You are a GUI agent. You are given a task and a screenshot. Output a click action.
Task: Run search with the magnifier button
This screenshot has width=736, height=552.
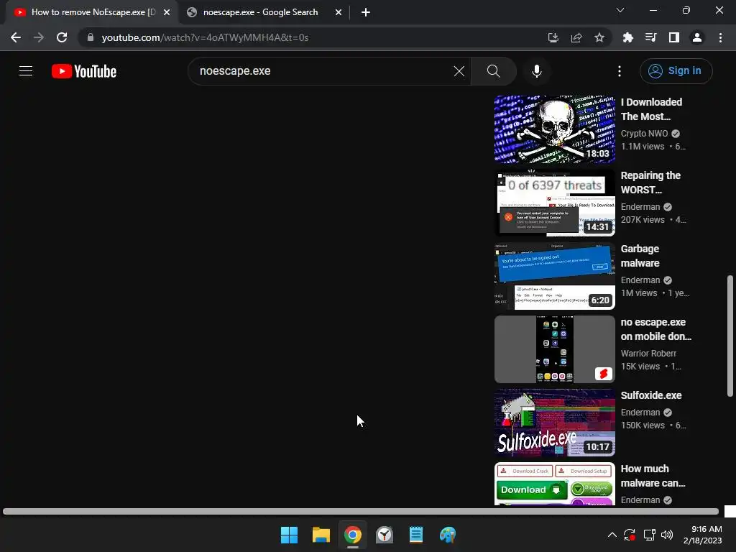[493, 71]
